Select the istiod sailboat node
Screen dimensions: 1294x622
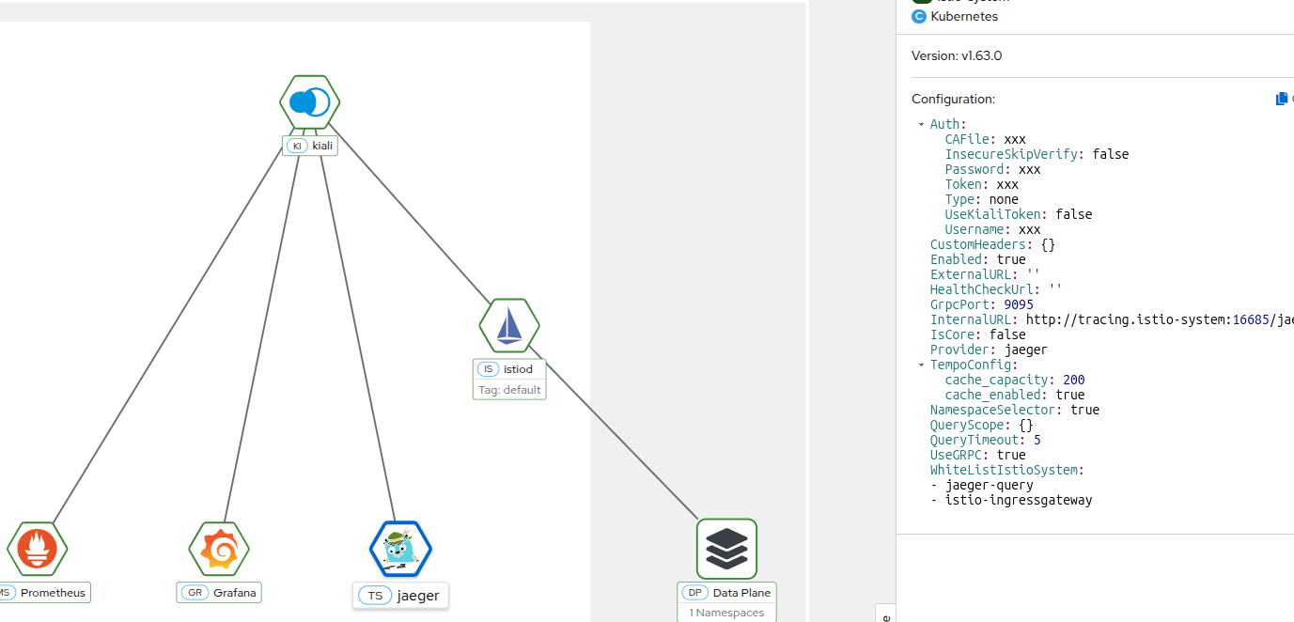coord(509,325)
